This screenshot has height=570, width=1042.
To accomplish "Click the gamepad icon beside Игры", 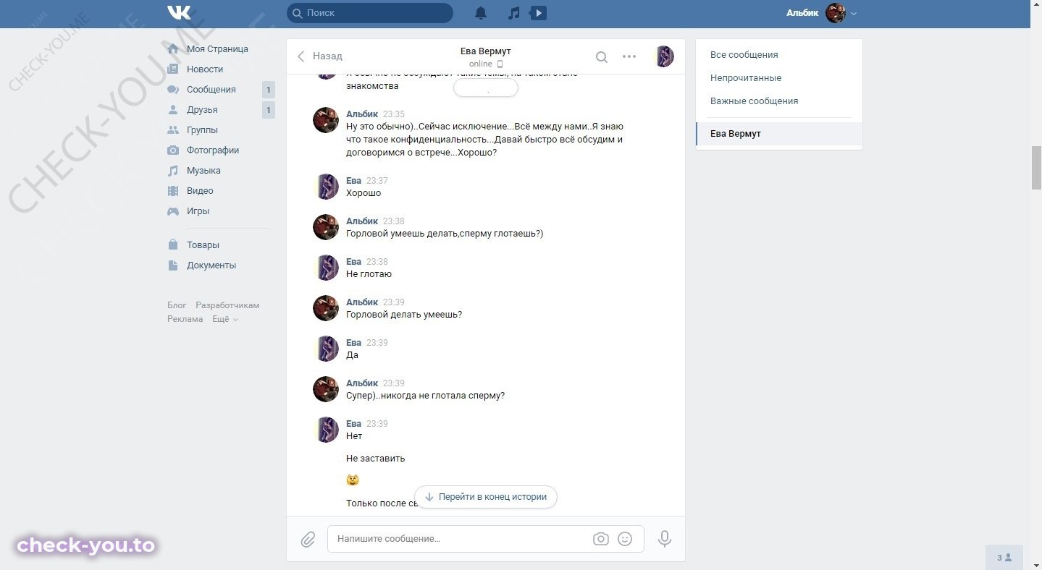I will (173, 211).
